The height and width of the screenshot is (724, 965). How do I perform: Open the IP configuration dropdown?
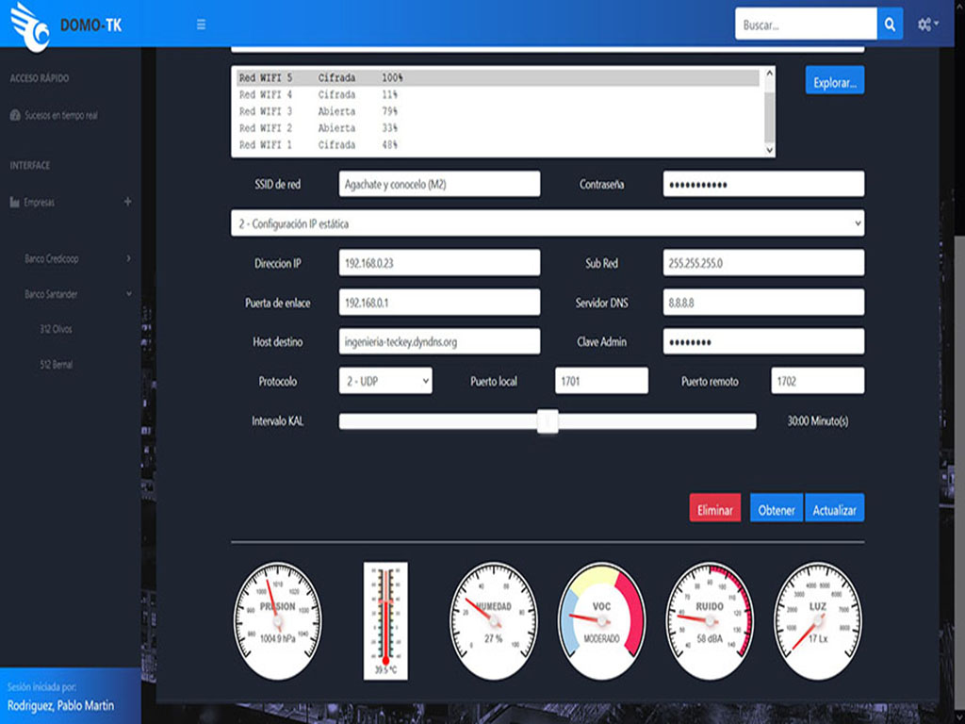547,223
